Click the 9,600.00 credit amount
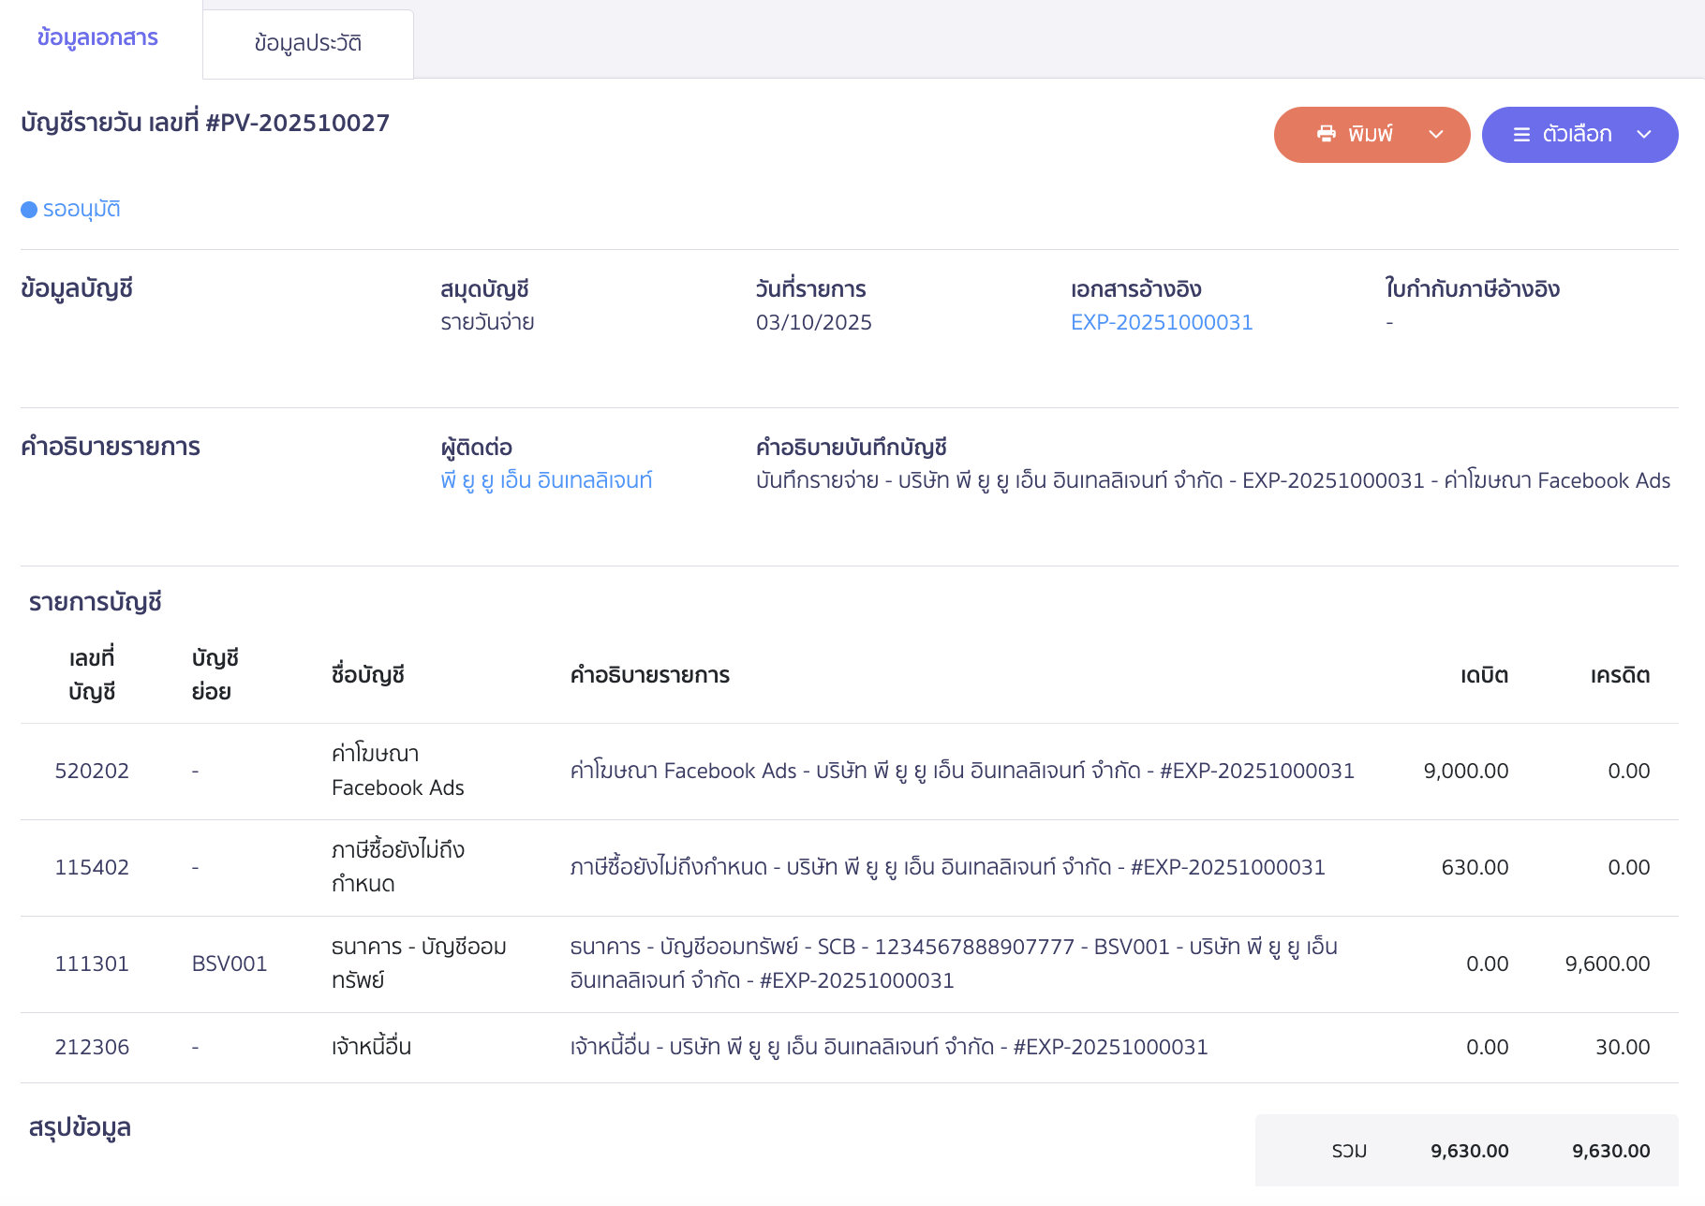The height and width of the screenshot is (1206, 1705). (1607, 963)
